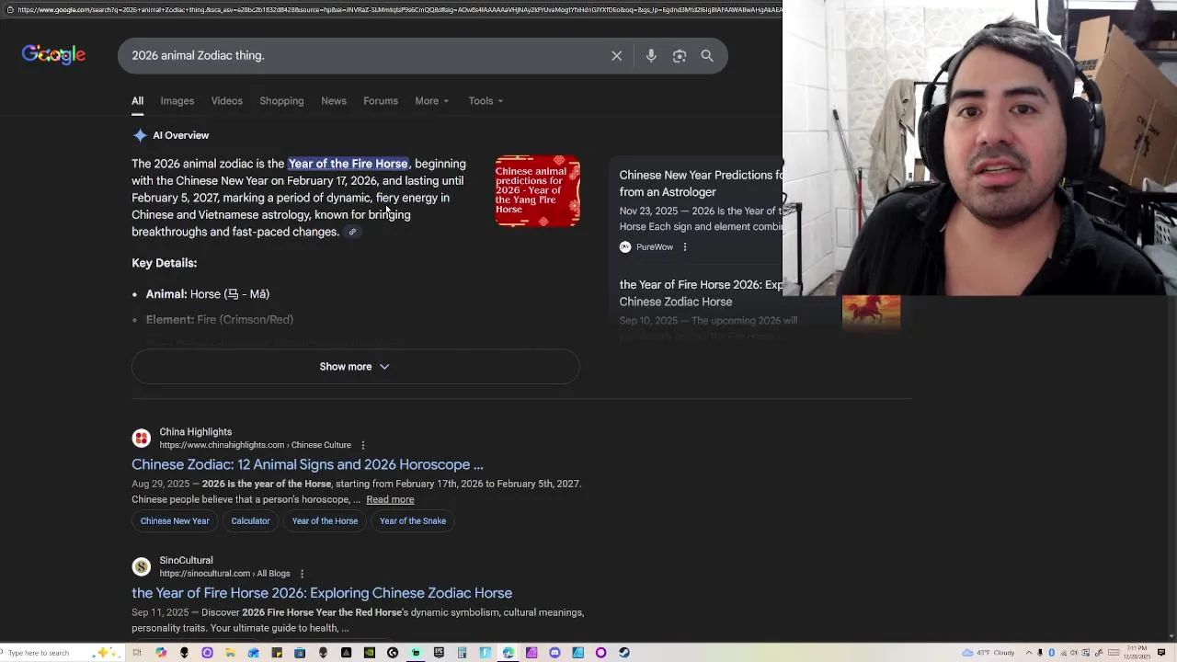Open the More search filters dropdown
The height and width of the screenshot is (662, 1177).
click(x=431, y=101)
